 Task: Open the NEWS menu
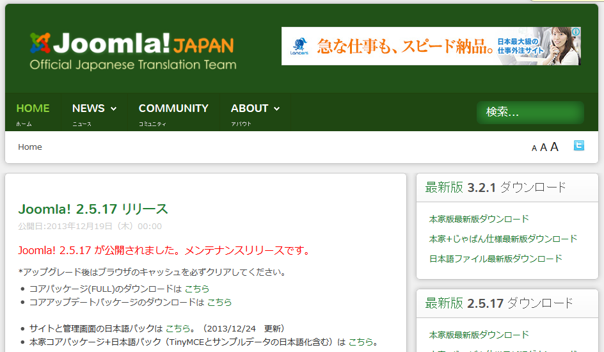(x=88, y=109)
